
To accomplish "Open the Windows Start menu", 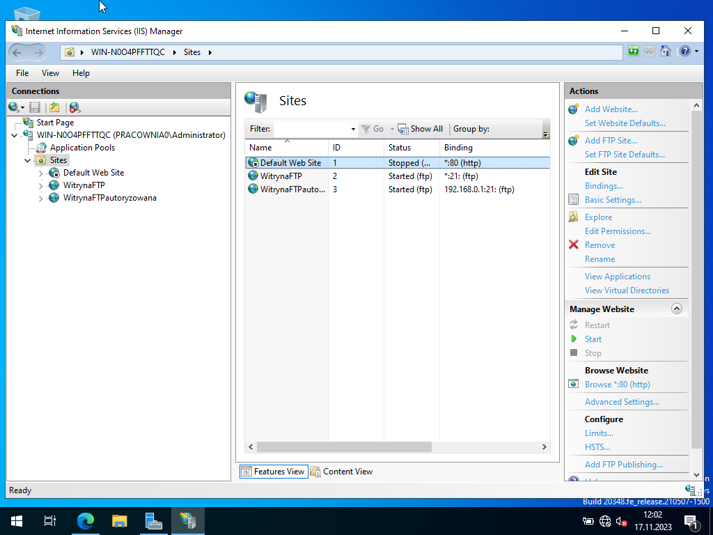I will coord(17,520).
